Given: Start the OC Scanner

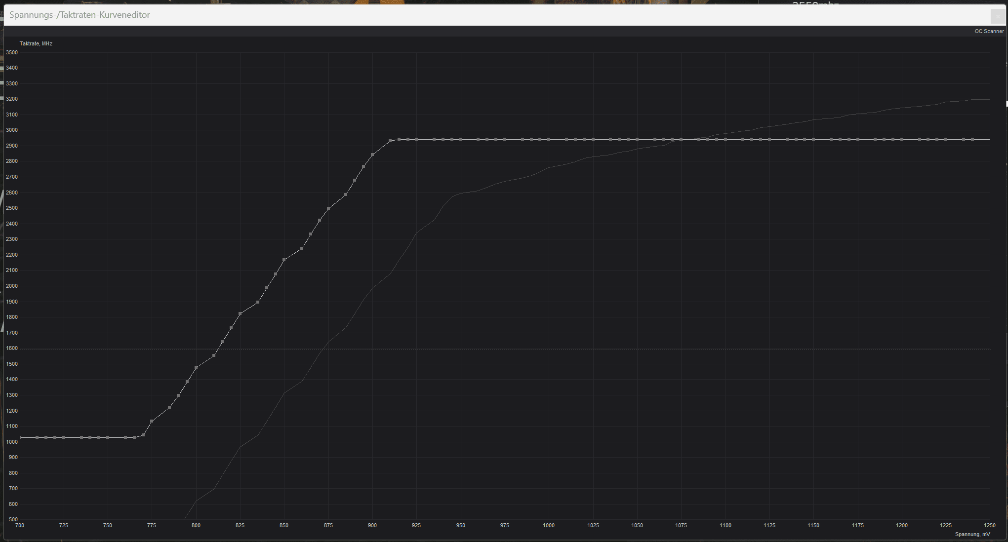Looking at the screenshot, I should point(989,31).
